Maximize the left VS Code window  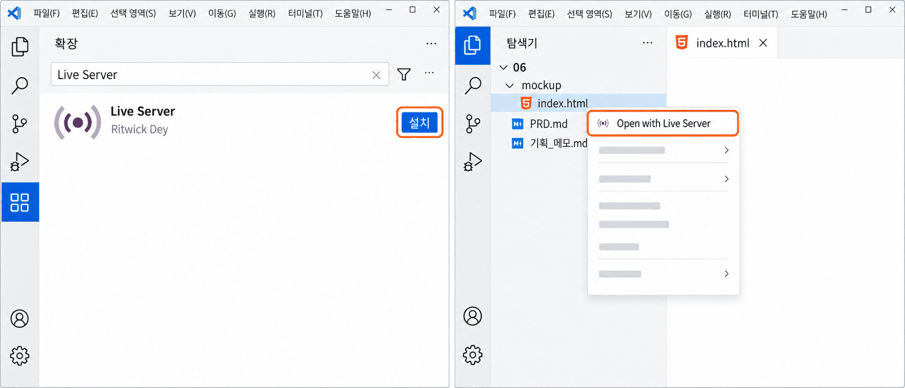pos(412,10)
